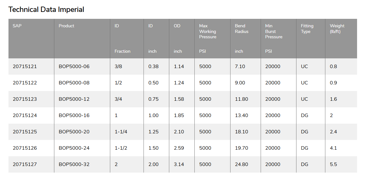Click the 1.50 inch ID value
Screen dimensions: 369x182
point(154,148)
